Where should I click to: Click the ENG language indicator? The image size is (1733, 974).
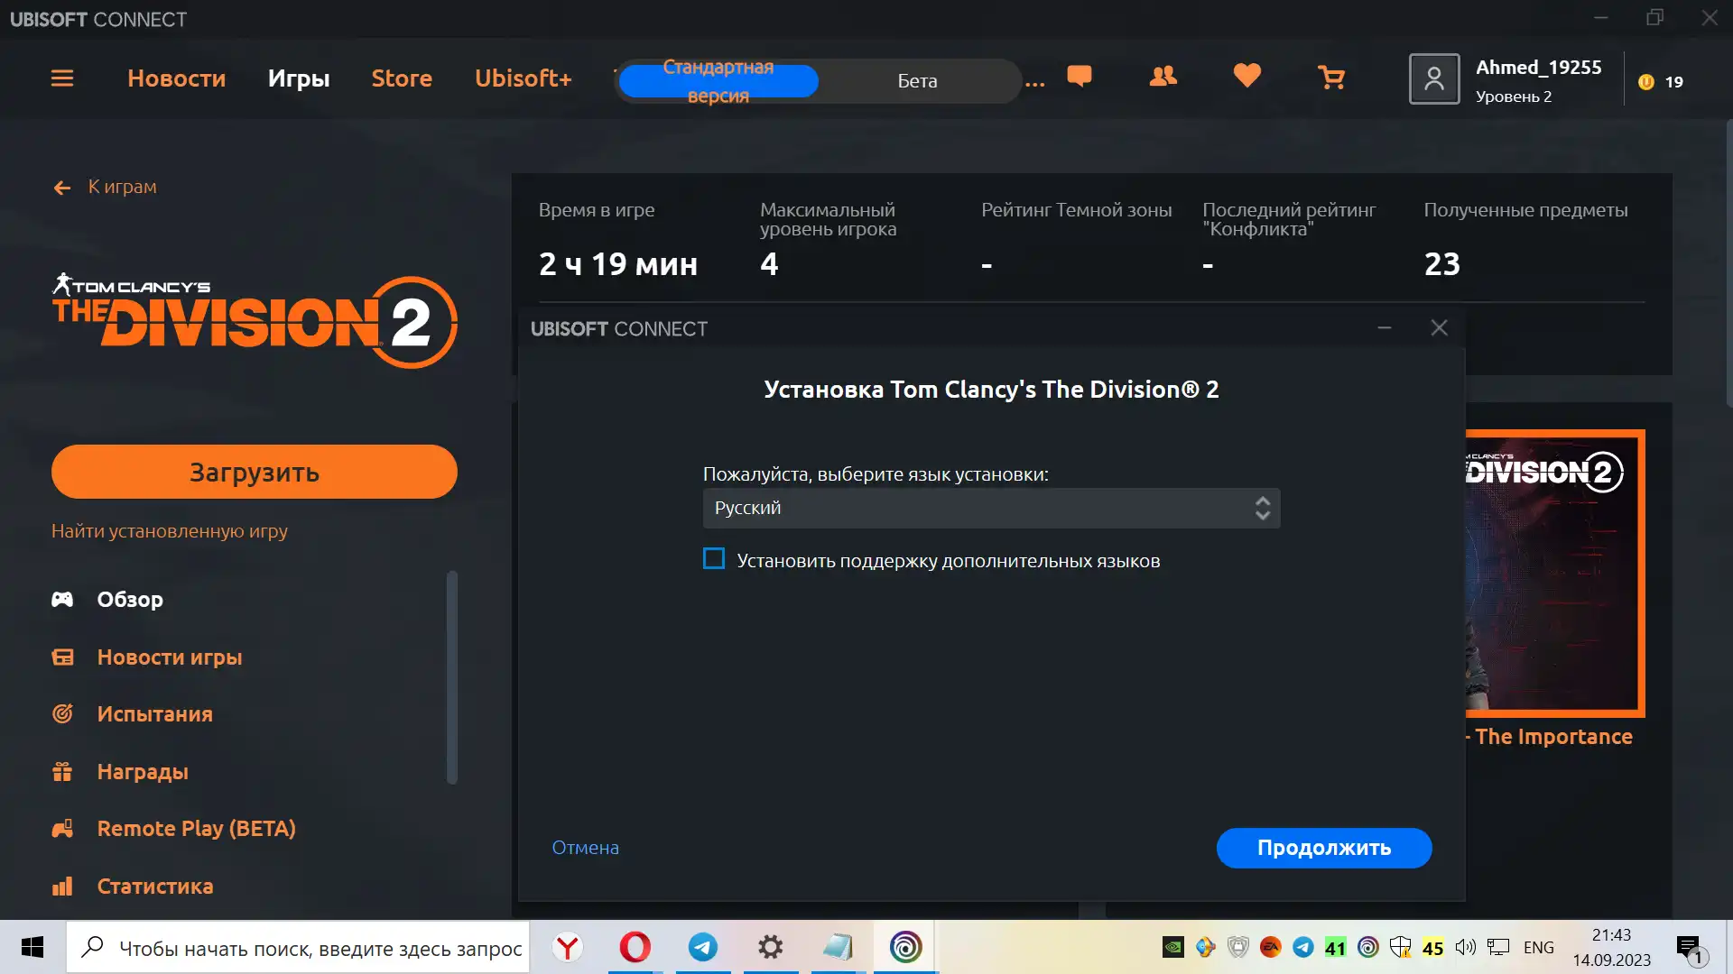click(1539, 947)
